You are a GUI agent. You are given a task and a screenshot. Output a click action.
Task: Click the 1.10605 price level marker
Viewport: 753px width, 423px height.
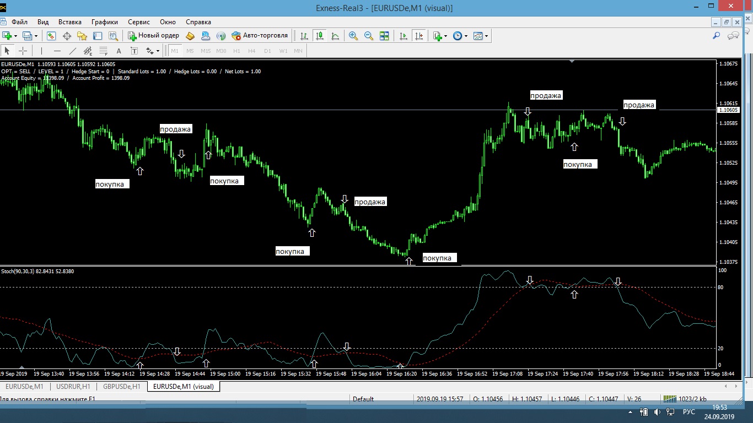point(728,110)
